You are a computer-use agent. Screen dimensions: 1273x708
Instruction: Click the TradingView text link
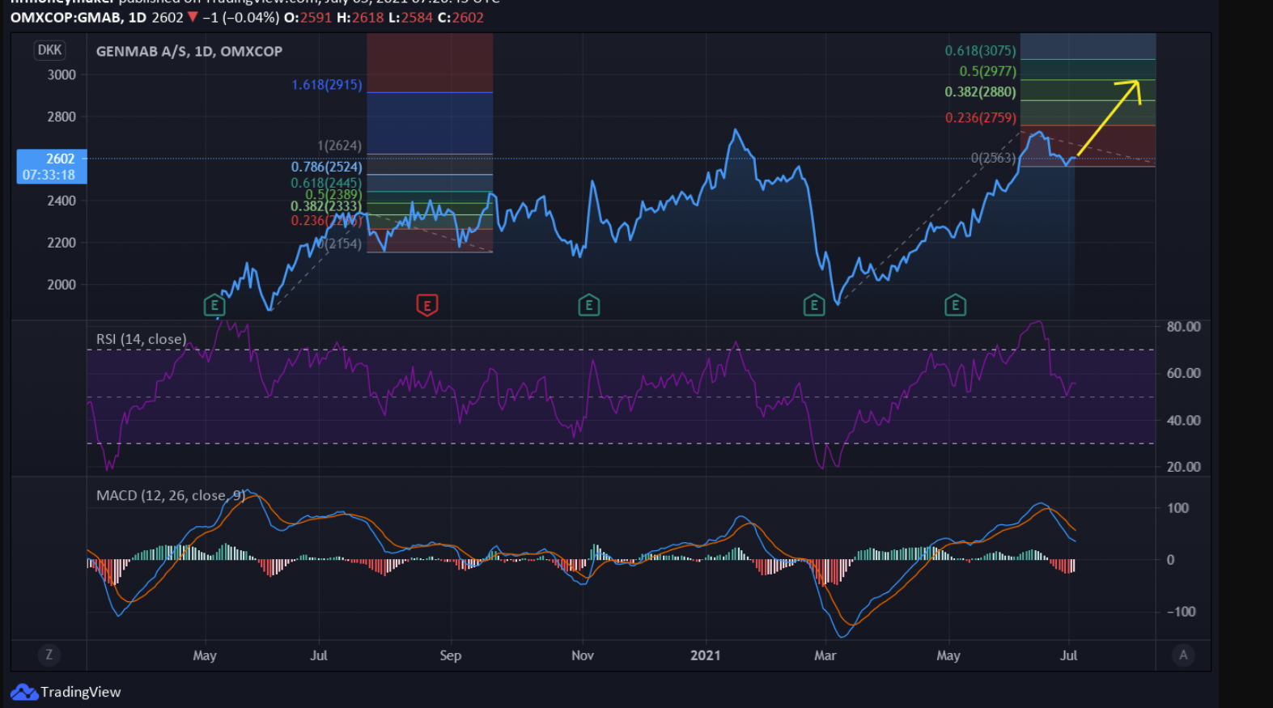pos(80,692)
